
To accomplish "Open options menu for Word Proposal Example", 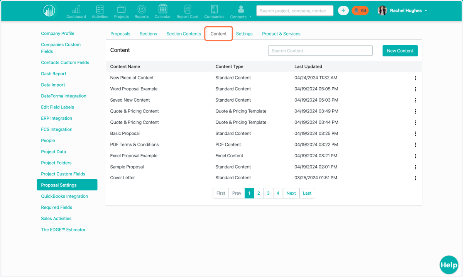I will pyautogui.click(x=415, y=89).
